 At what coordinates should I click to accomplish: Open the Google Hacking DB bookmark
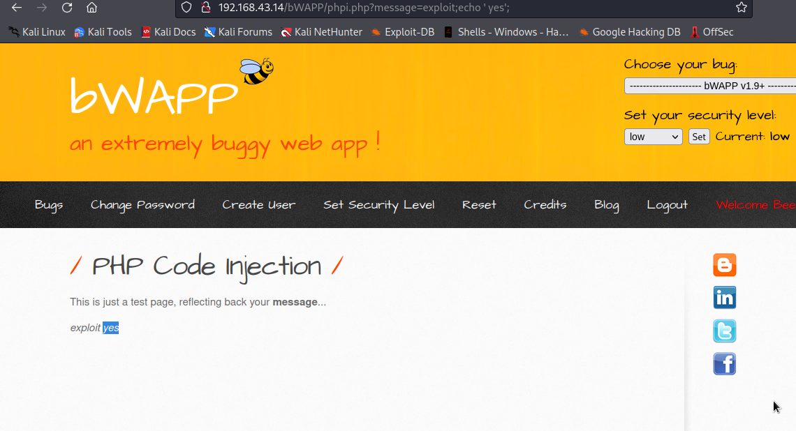630,32
